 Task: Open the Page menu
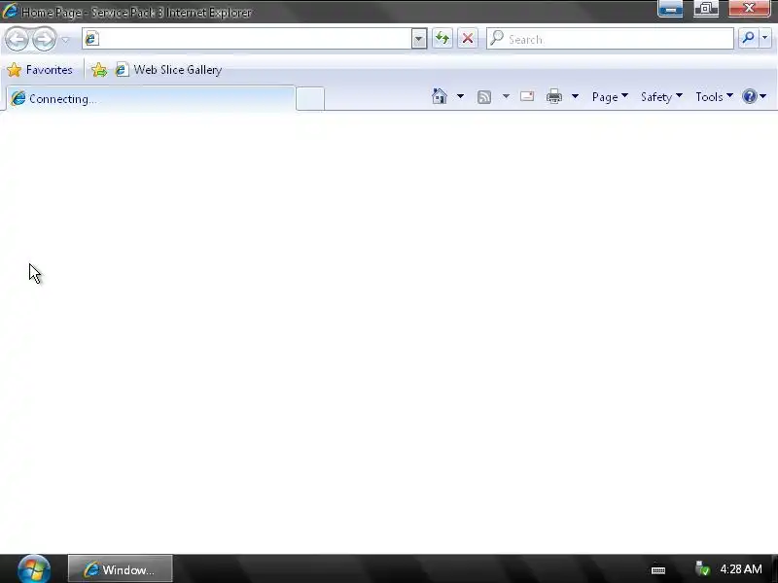point(610,96)
